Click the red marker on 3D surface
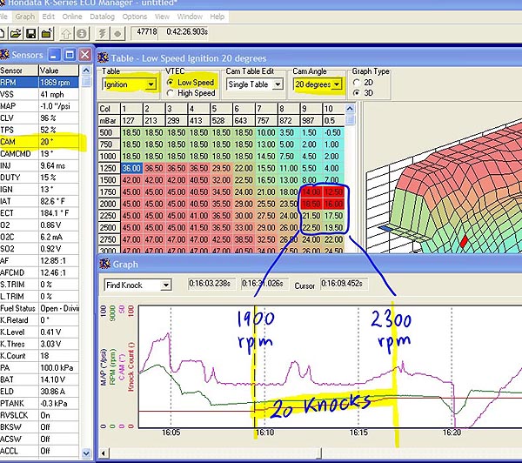Viewport: 522px width, 463px height. [x=463, y=241]
